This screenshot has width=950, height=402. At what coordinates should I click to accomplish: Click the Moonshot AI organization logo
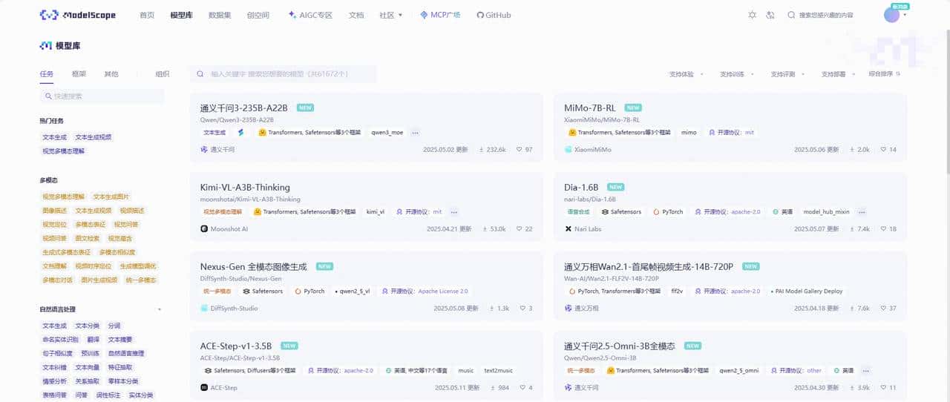click(204, 229)
